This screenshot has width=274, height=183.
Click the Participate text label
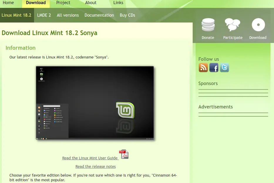click(233, 38)
